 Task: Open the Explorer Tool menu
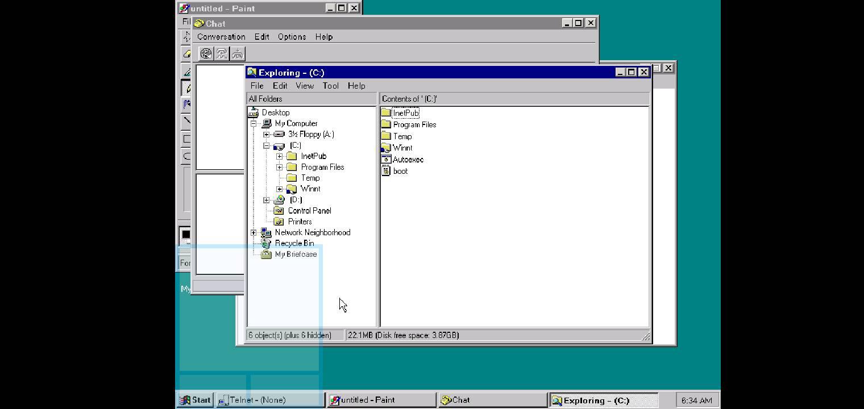click(331, 86)
